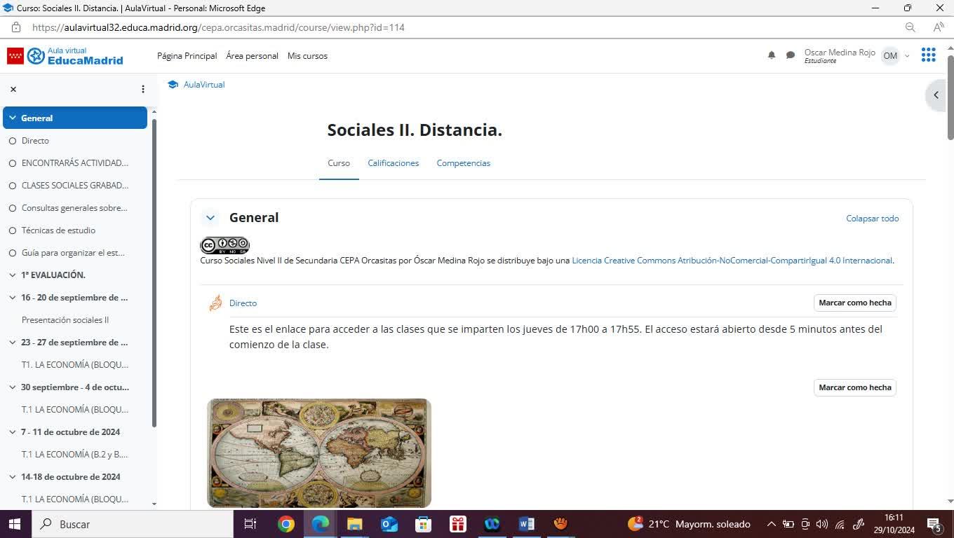View site information lock icon
954x538 pixels.
point(16,27)
